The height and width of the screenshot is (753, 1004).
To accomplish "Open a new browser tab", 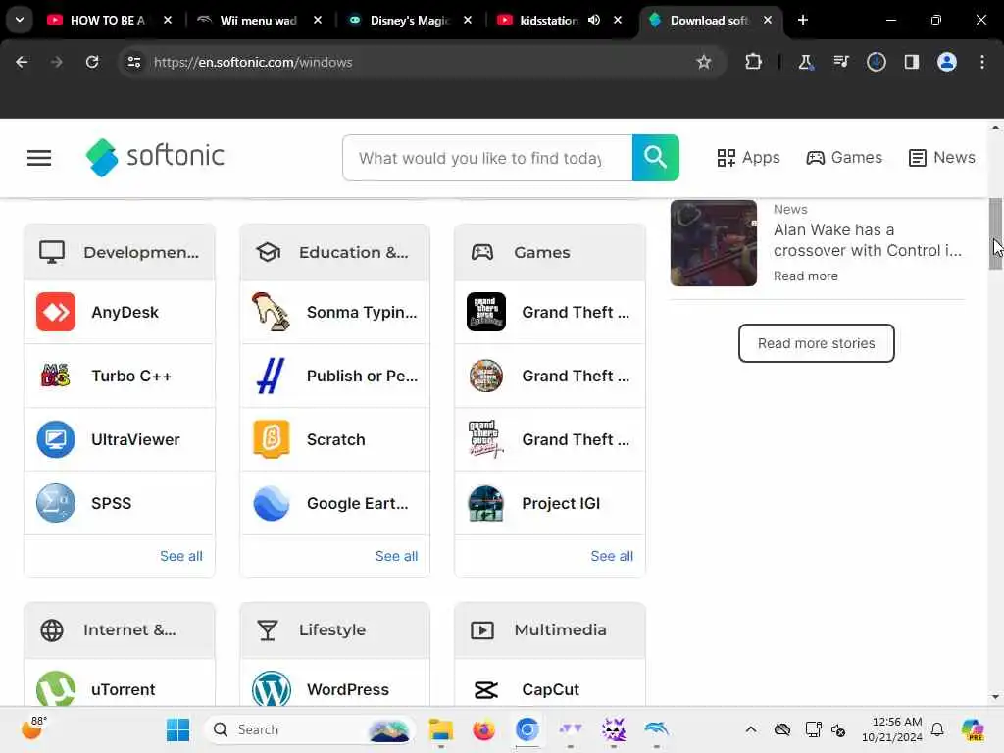I will click(x=802, y=20).
